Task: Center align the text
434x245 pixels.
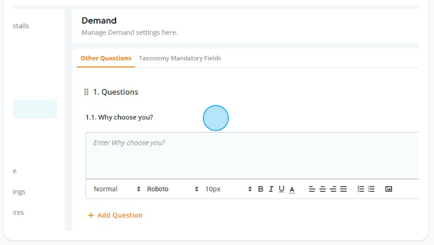Action: (x=323, y=189)
